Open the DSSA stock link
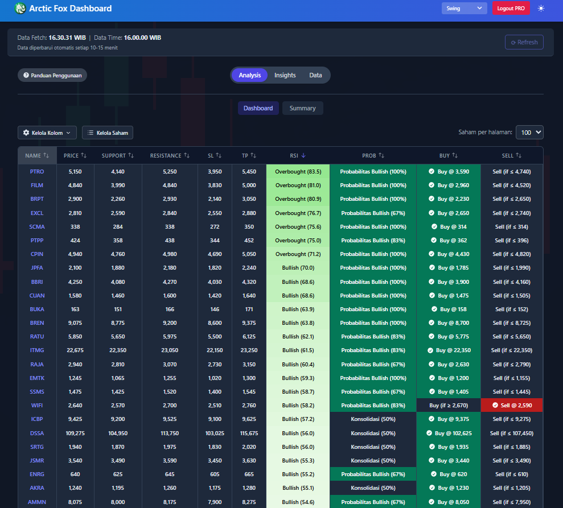The image size is (563, 508). pyautogui.click(x=37, y=433)
